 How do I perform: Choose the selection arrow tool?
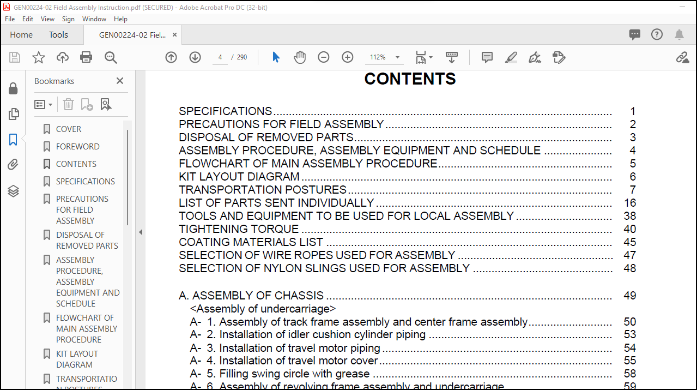[x=276, y=57]
